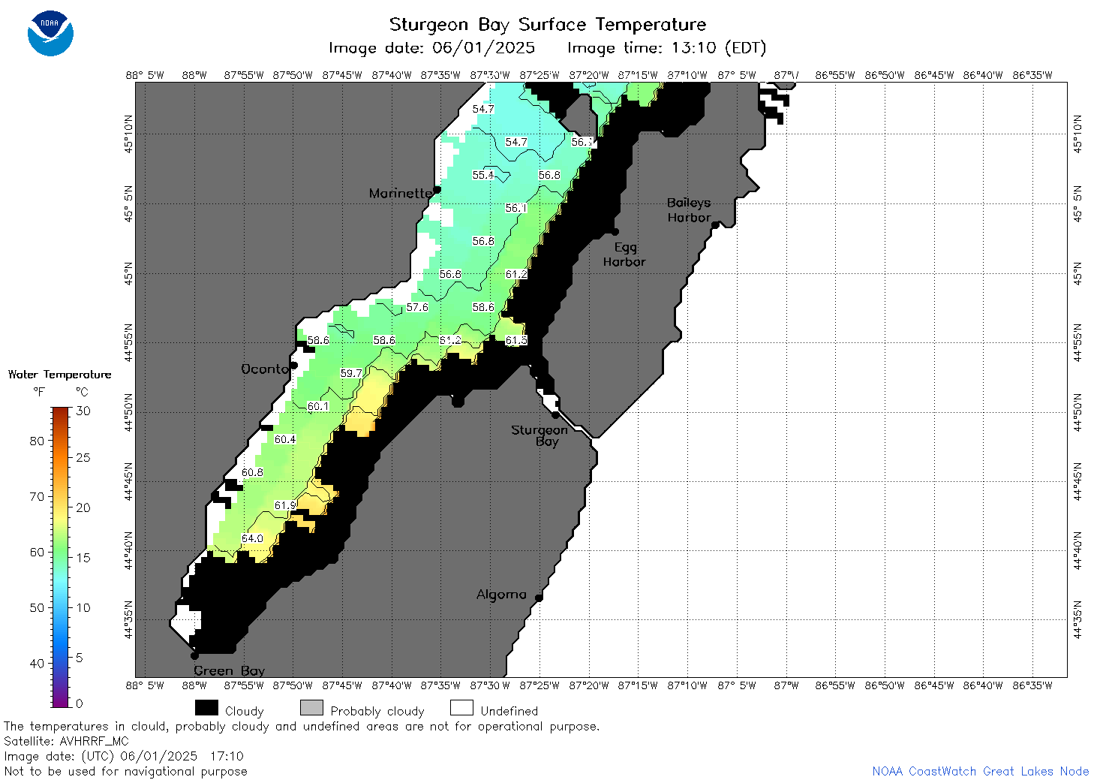
Task: Click the 61.9 temperature reading
Action: click(285, 505)
